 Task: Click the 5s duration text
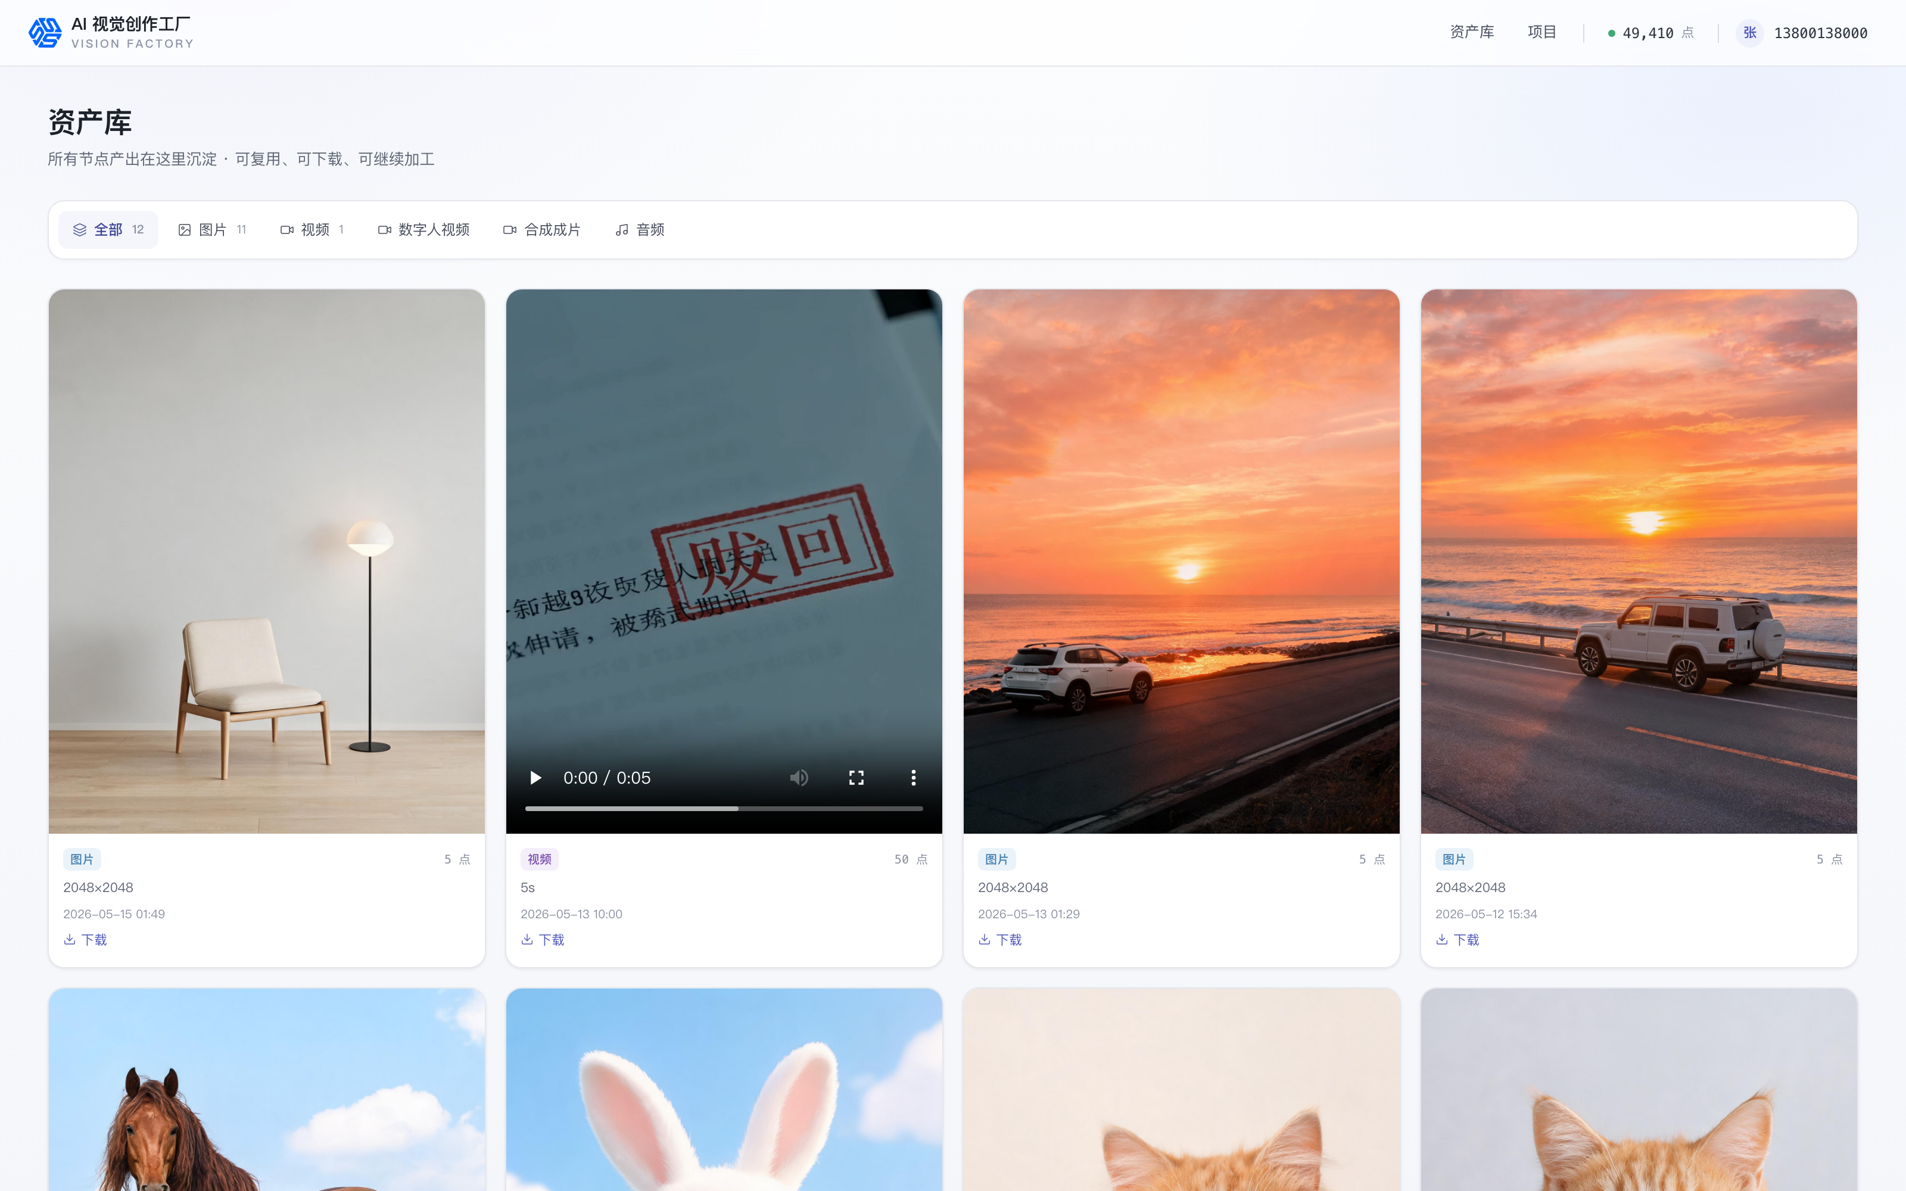[528, 887]
